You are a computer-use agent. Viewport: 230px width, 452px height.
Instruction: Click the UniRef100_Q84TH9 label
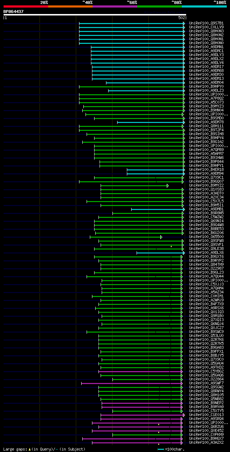click(x=206, y=264)
